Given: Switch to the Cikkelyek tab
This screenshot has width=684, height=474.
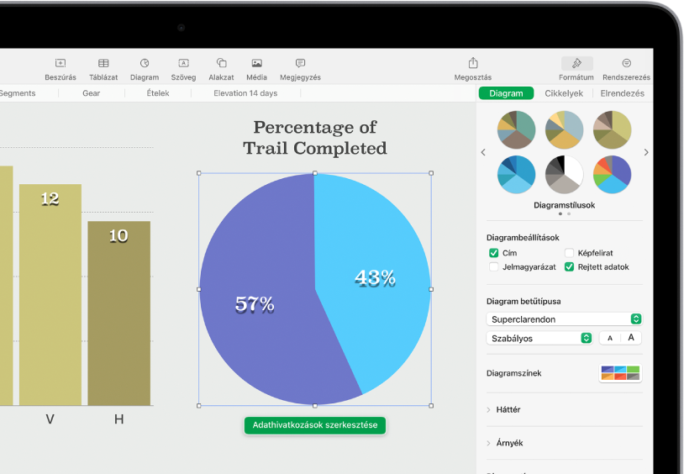Looking at the screenshot, I should click(564, 93).
